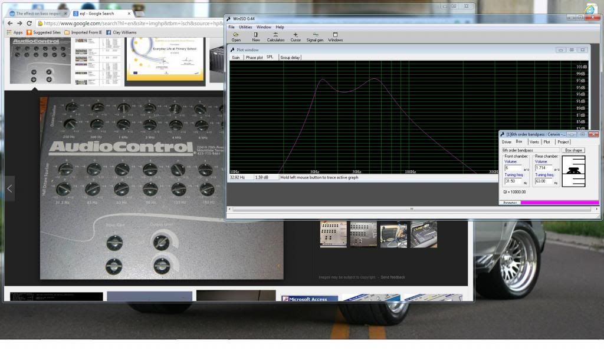Open the Plot tab in project window
Image resolution: width=604 pixels, height=351 pixels.
click(547, 143)
